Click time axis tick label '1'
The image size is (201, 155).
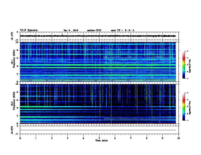pos(36,138)
